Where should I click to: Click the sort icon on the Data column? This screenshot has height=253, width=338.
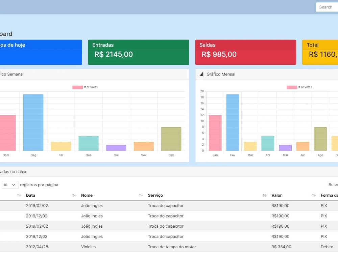19,195
